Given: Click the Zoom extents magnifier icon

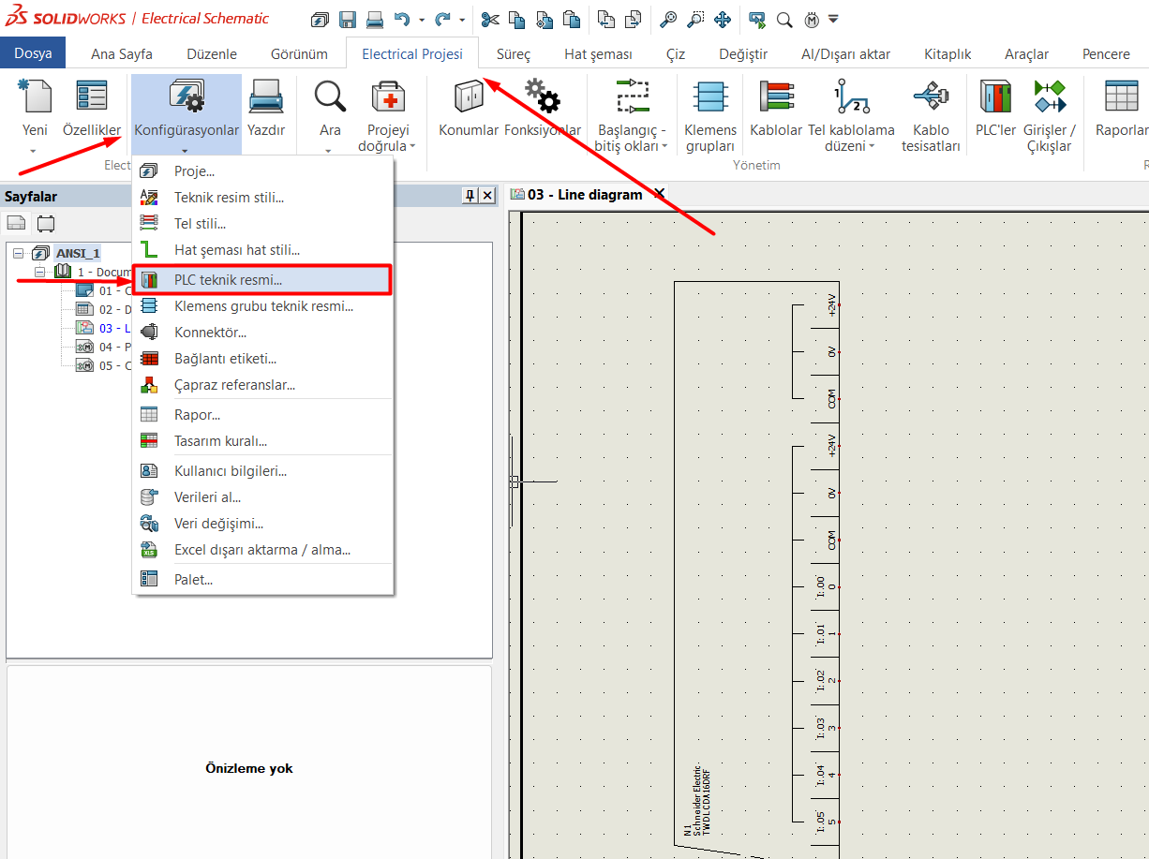Looking at the screenshot, I should coord(668,19).
